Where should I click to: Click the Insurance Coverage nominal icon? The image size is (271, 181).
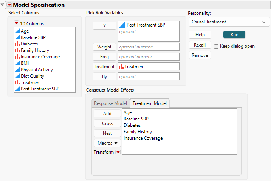(x=17, y=57)
